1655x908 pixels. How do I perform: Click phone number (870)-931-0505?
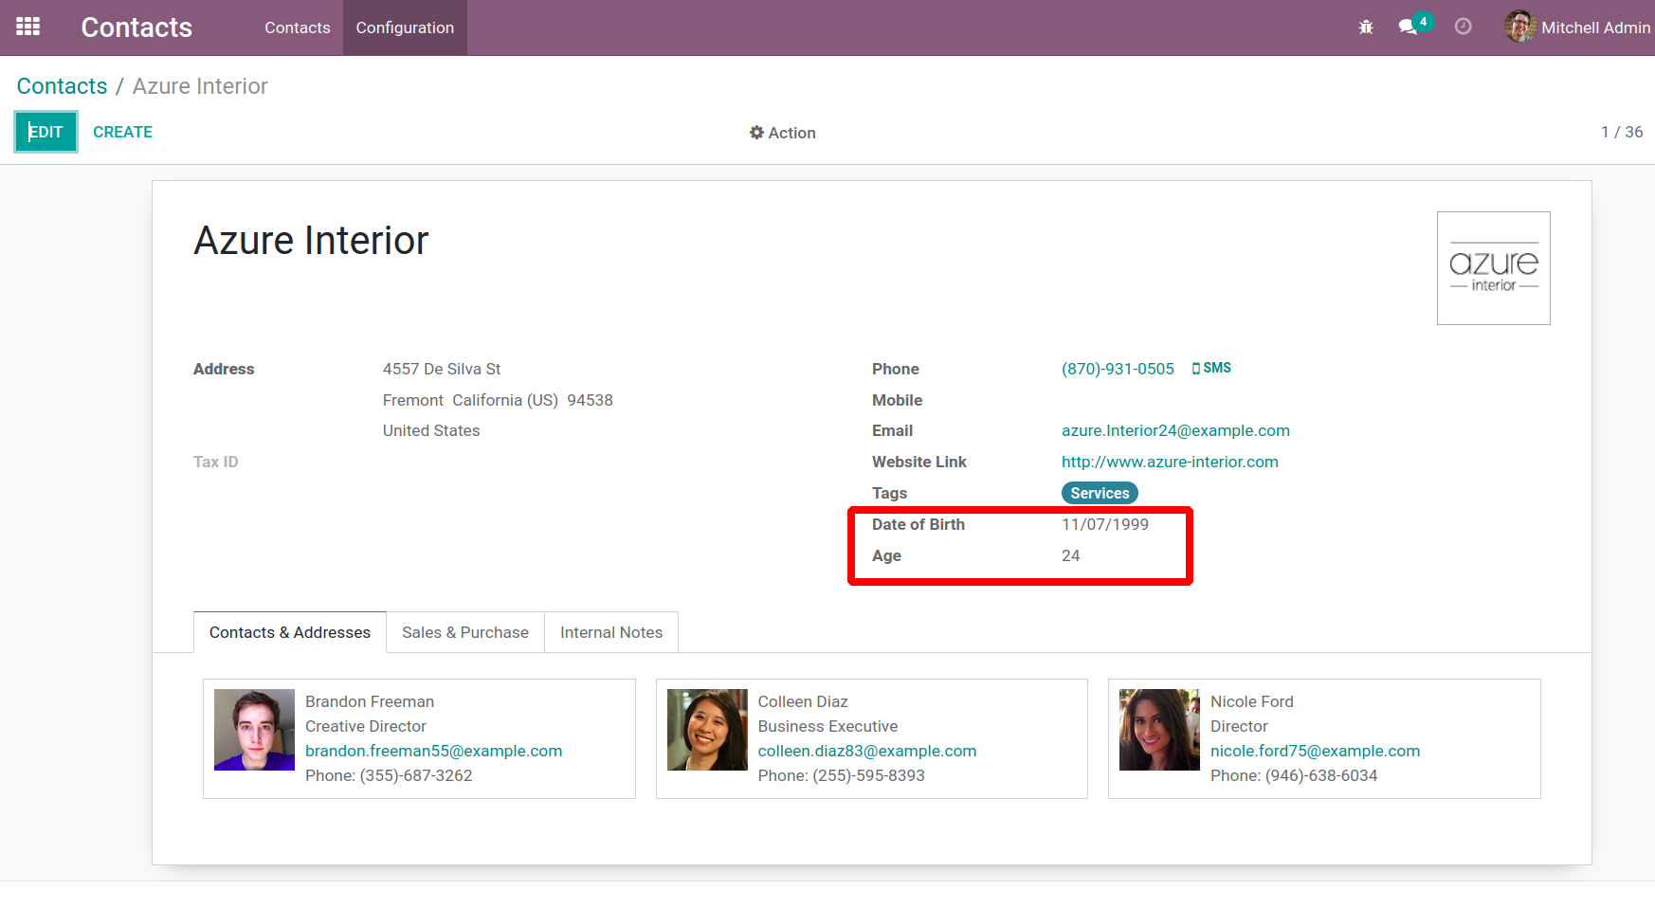point(1118,369)
